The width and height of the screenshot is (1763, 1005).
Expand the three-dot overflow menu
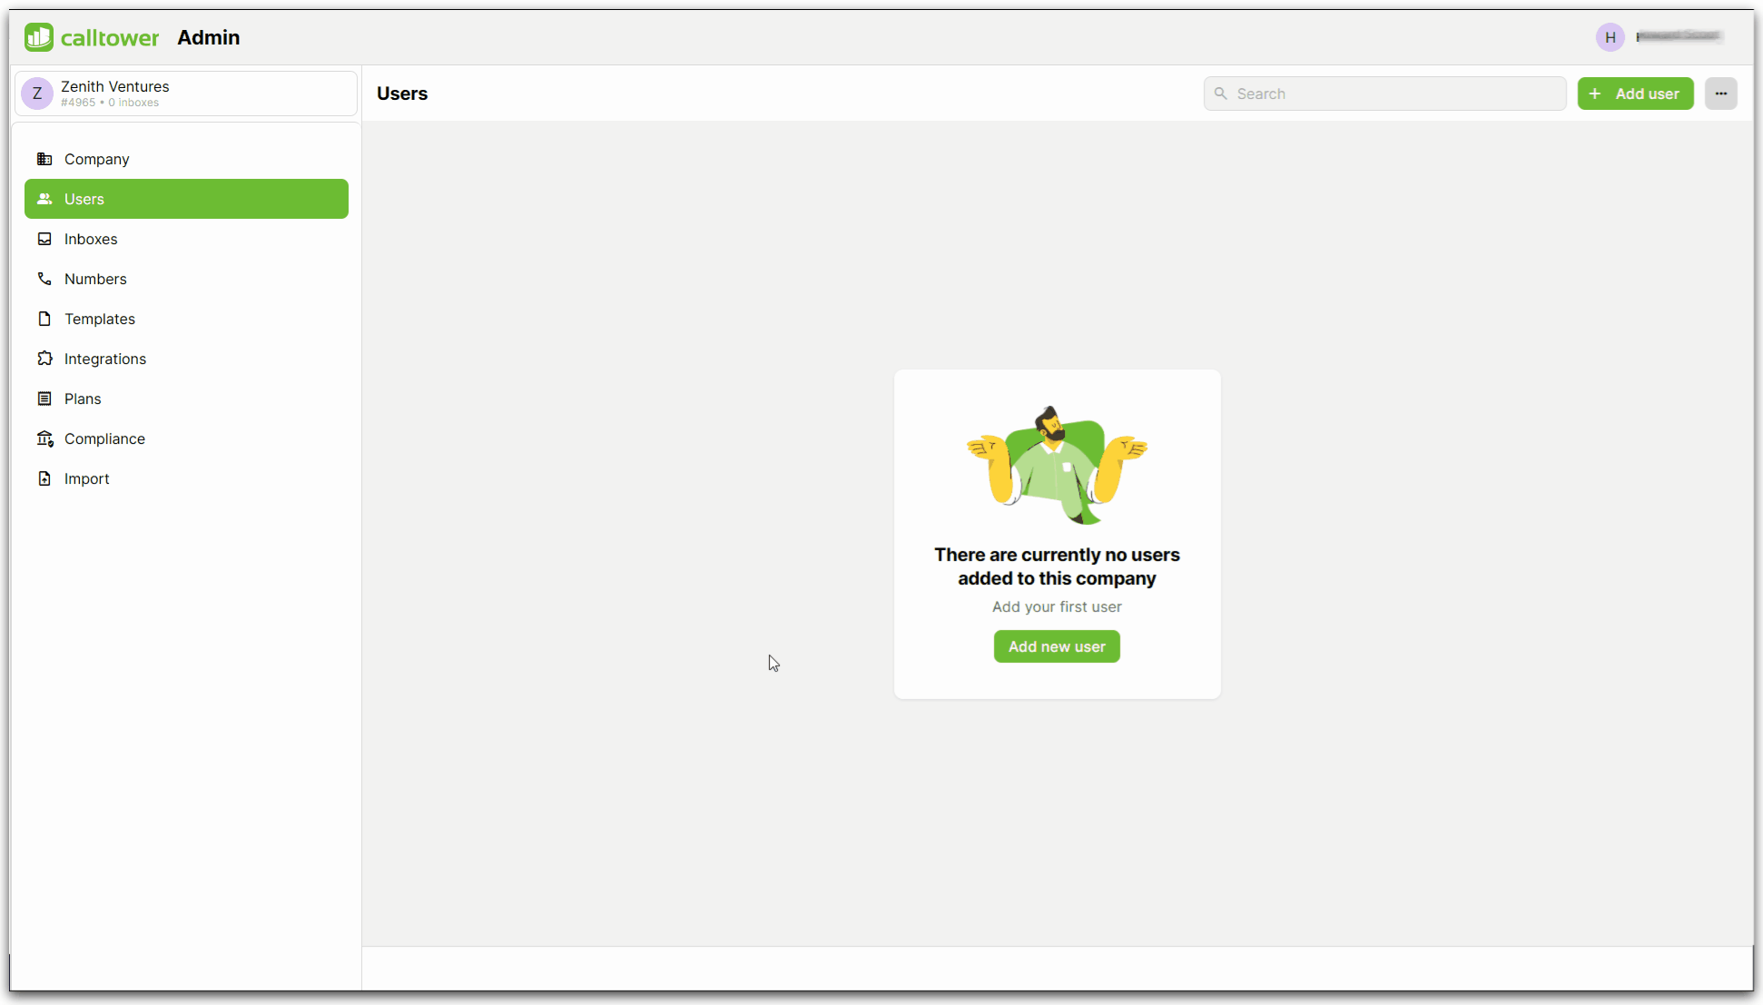tap(1720, 94)
